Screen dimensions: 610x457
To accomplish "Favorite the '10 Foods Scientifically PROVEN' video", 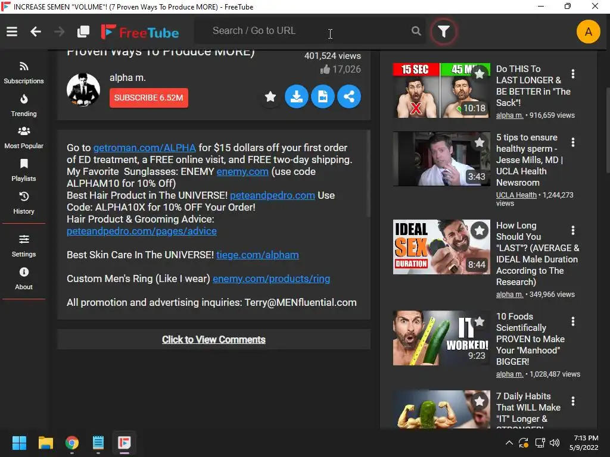I will 480,321.
